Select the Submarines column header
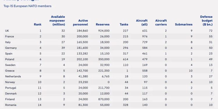This screenshot has width=218, height=109. 184,24
